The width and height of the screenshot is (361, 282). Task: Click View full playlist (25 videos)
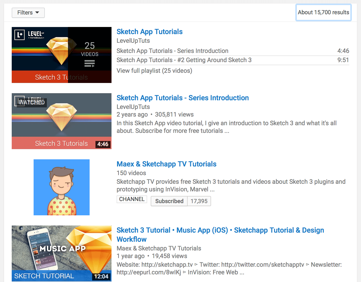click(154, 71)
